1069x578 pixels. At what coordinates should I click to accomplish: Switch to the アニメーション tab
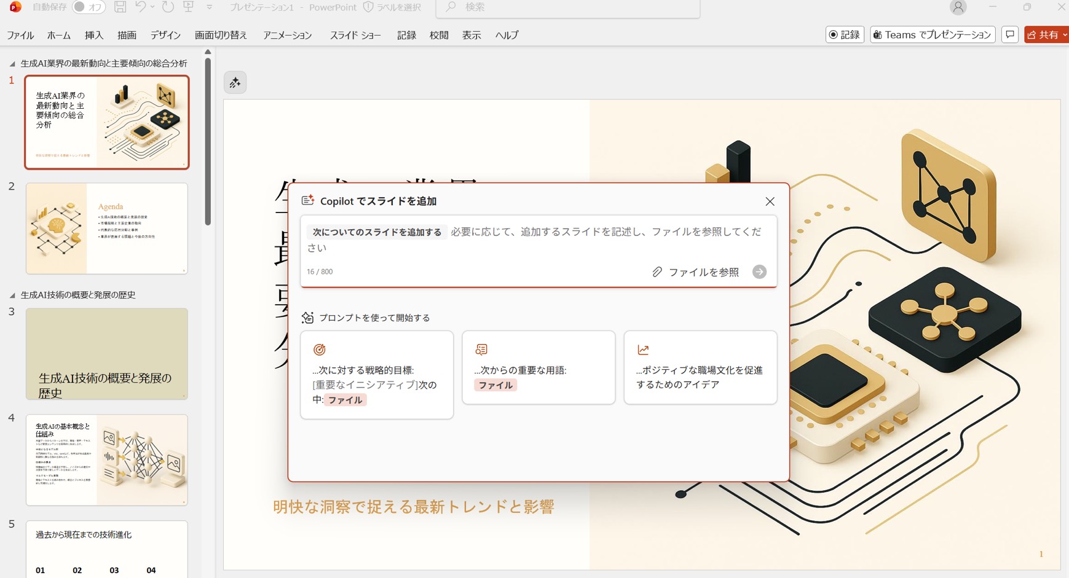(x=287, y=35)
